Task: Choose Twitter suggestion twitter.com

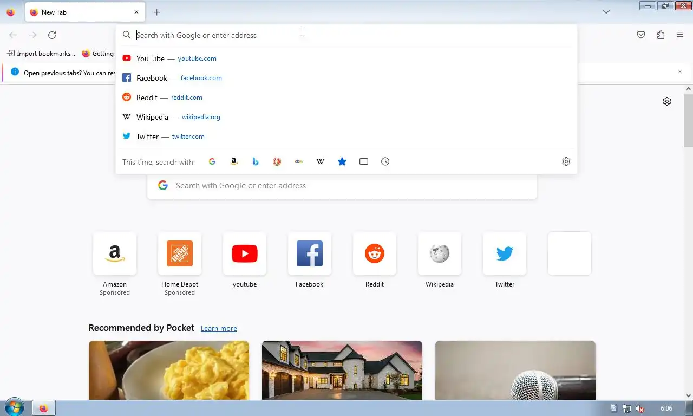Action: pyautogui.click(x=346, y=136)
